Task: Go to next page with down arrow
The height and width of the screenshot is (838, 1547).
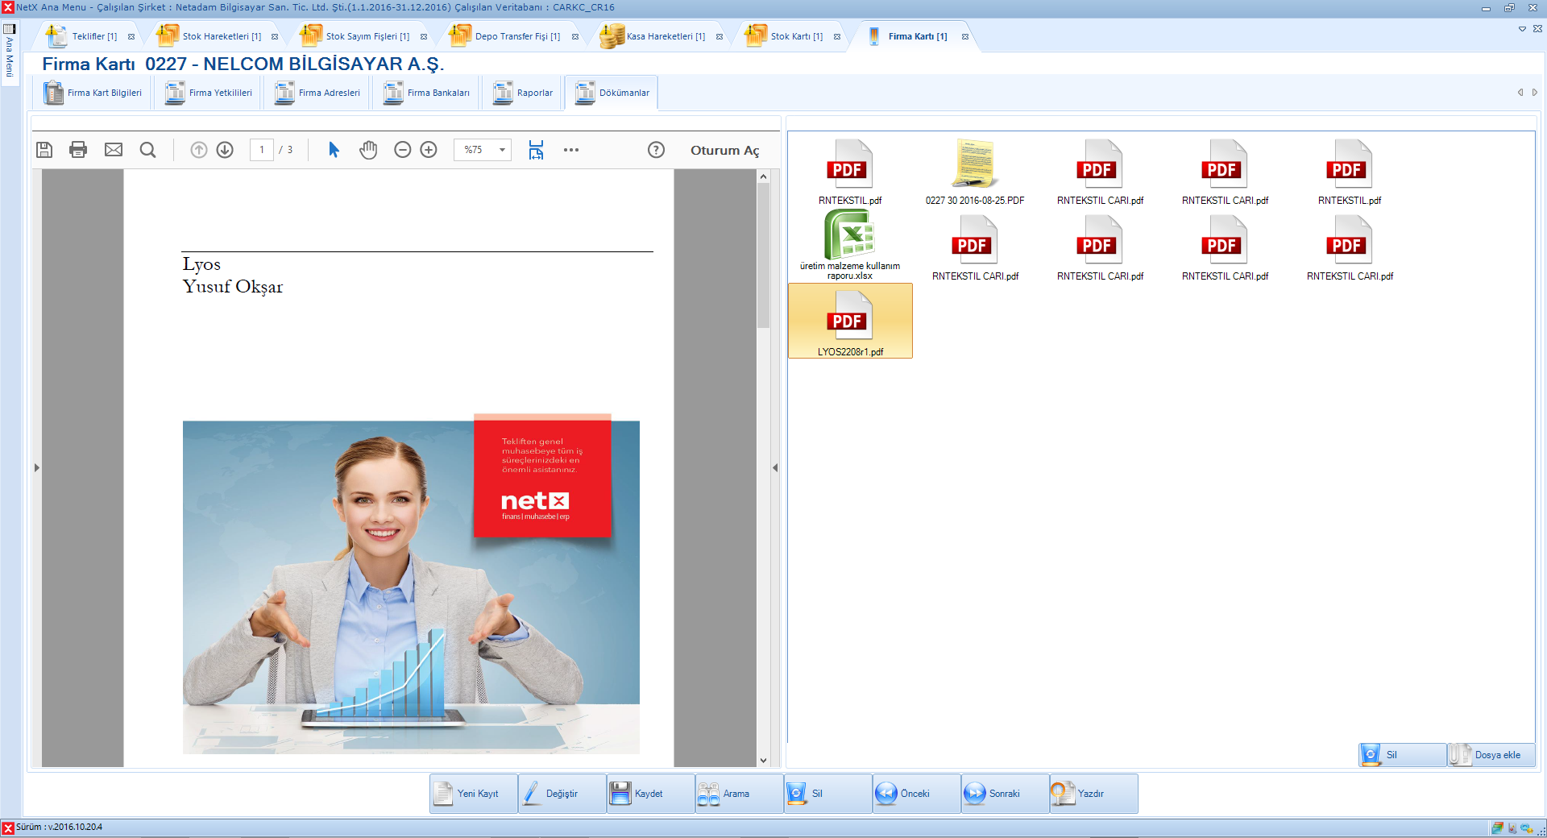Action: (225, 150)
